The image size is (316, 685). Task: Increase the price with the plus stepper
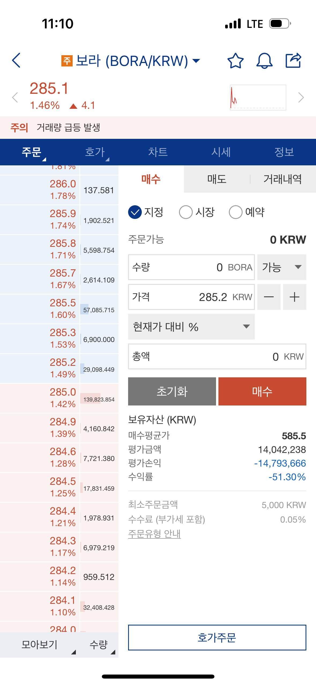point(294,297)
